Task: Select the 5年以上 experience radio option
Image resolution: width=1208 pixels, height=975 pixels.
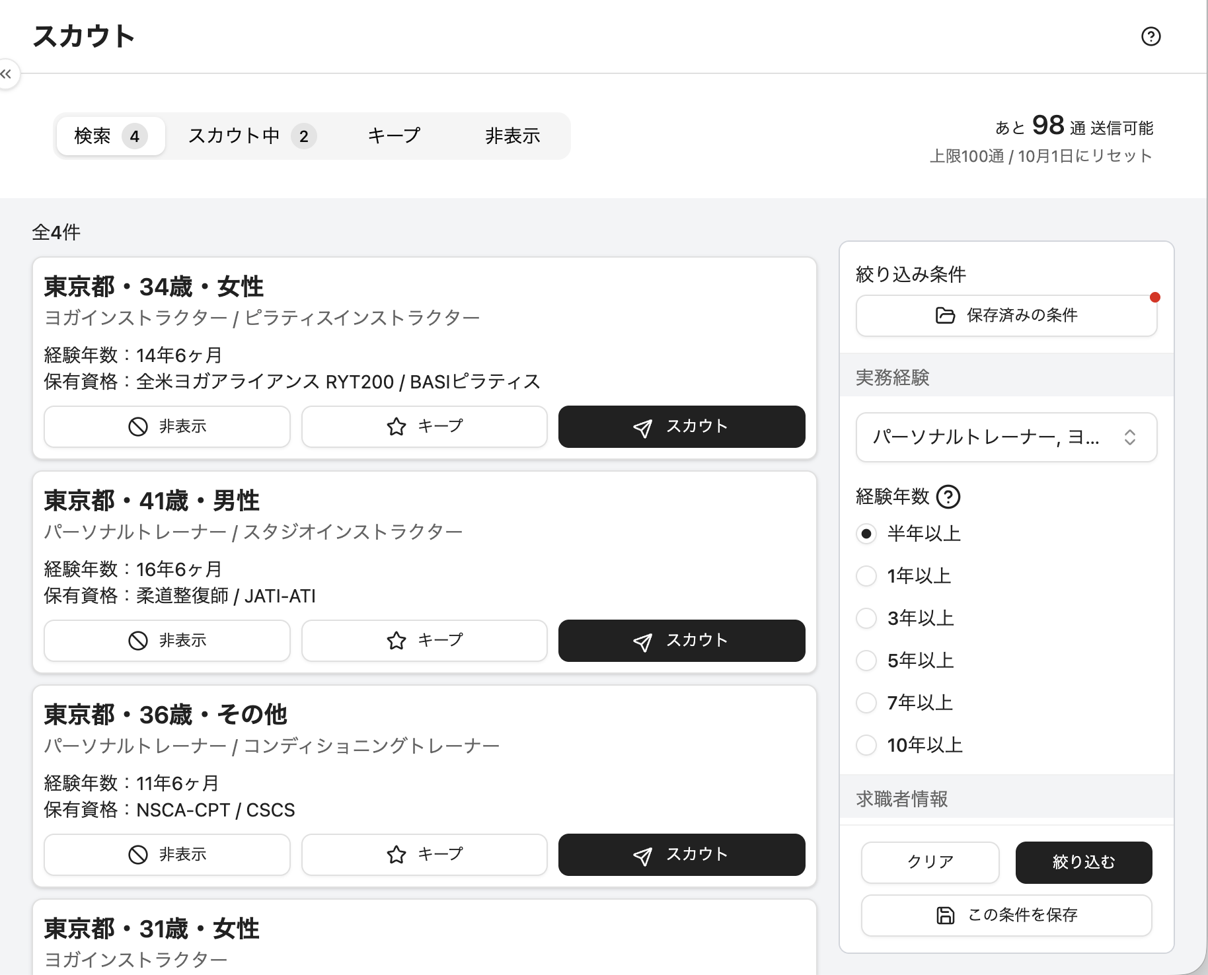Action: coord(866,661)
